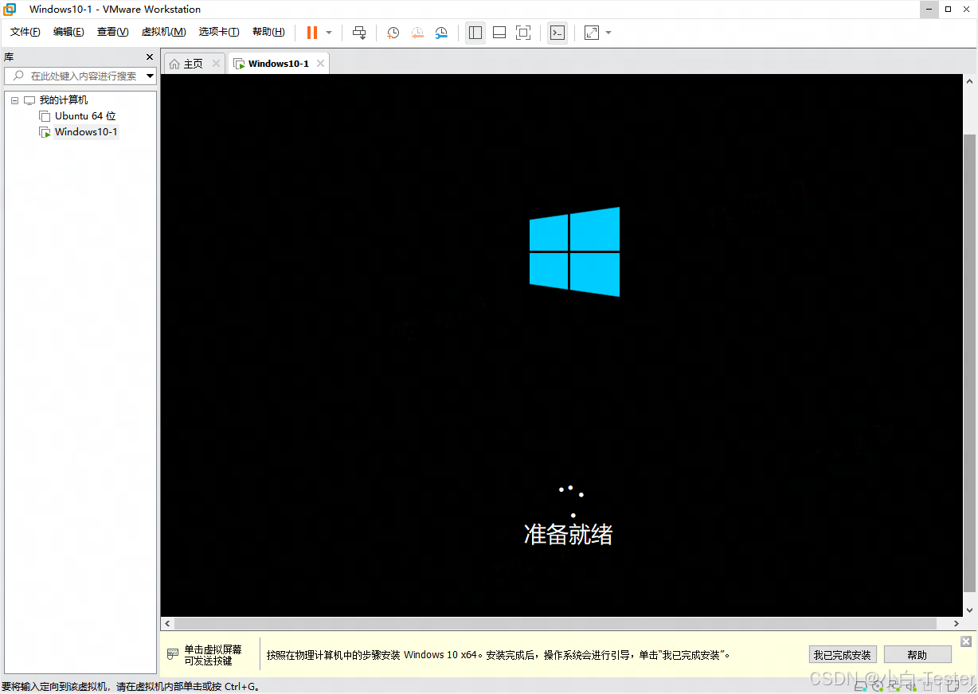Image resolution: width=978 pixels, height=694 pixels.
Task: Click the horizontal scrollbar left arrow
Action: pyautogui.click(x=167, y=623)
